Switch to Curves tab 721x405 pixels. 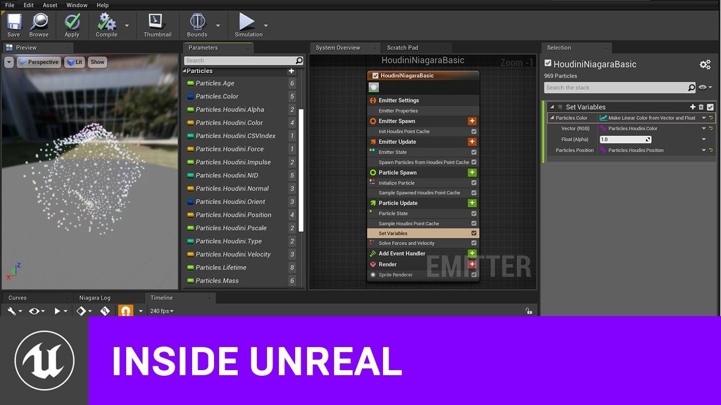tap(18, 298)
